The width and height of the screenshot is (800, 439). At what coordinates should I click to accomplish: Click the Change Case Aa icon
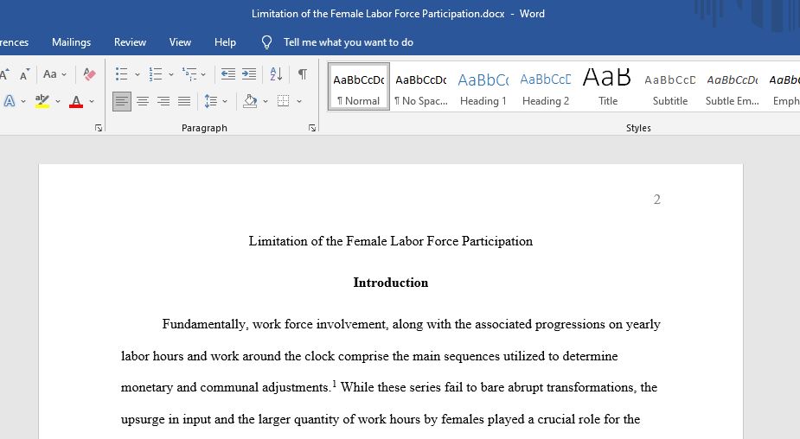pos(50,74)
